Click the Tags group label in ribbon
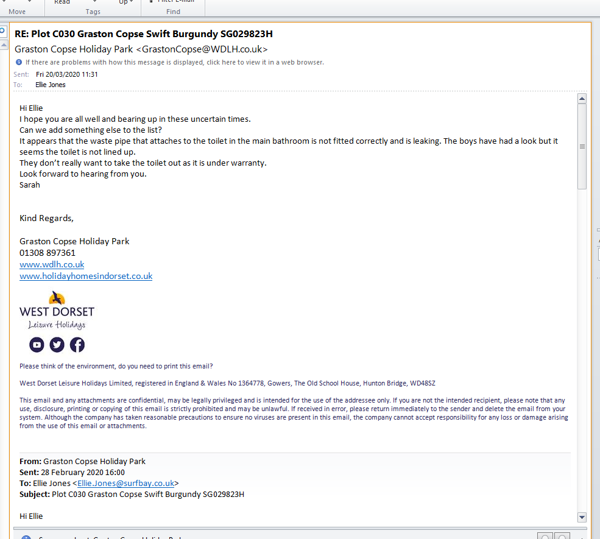The image size is (600, 539). (x=93, y=12)
